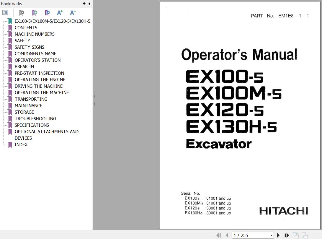Viewport: 322px width, 239px height.
Task: Click the previous view icon in bottom bar
Action: 296,235
